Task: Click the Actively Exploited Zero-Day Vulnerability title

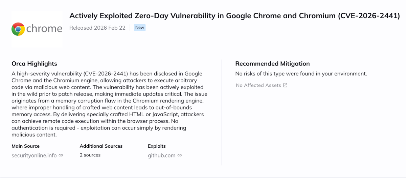Action: point(234,16)
